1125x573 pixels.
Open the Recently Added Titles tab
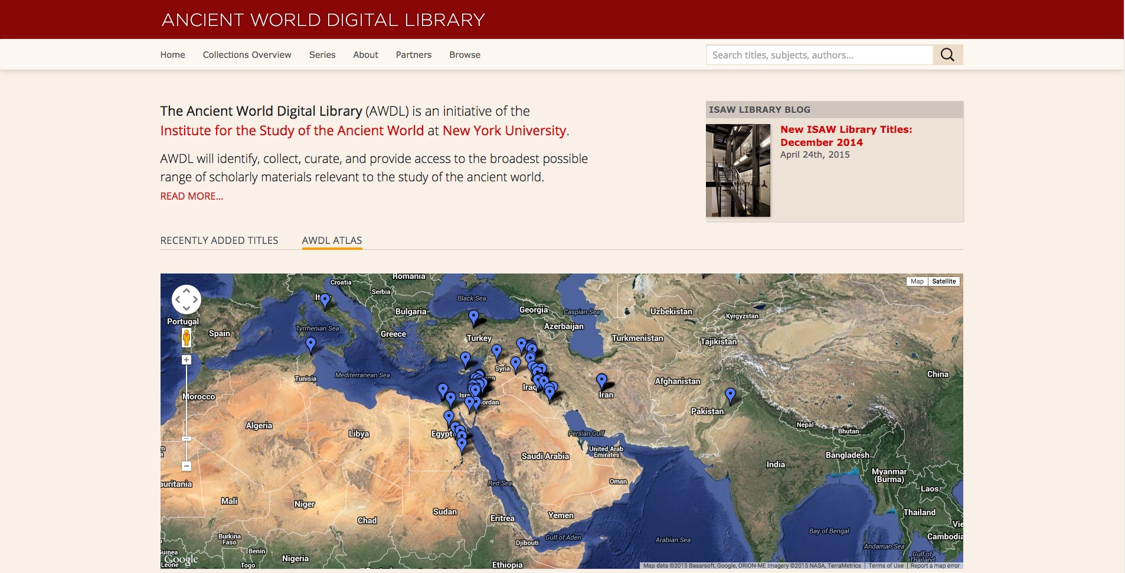[219, 240]
